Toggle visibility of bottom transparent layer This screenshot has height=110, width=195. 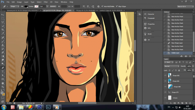pyautogui.click(x=165, y=98)
